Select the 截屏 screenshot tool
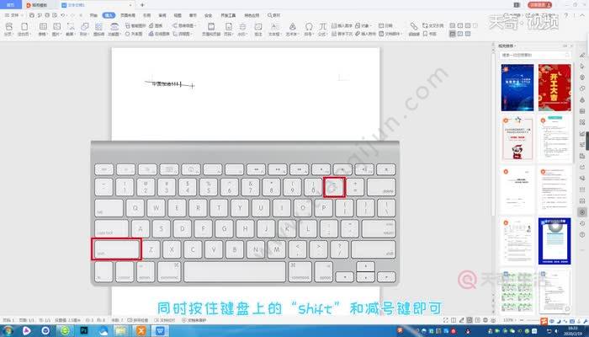 [70, 29]
